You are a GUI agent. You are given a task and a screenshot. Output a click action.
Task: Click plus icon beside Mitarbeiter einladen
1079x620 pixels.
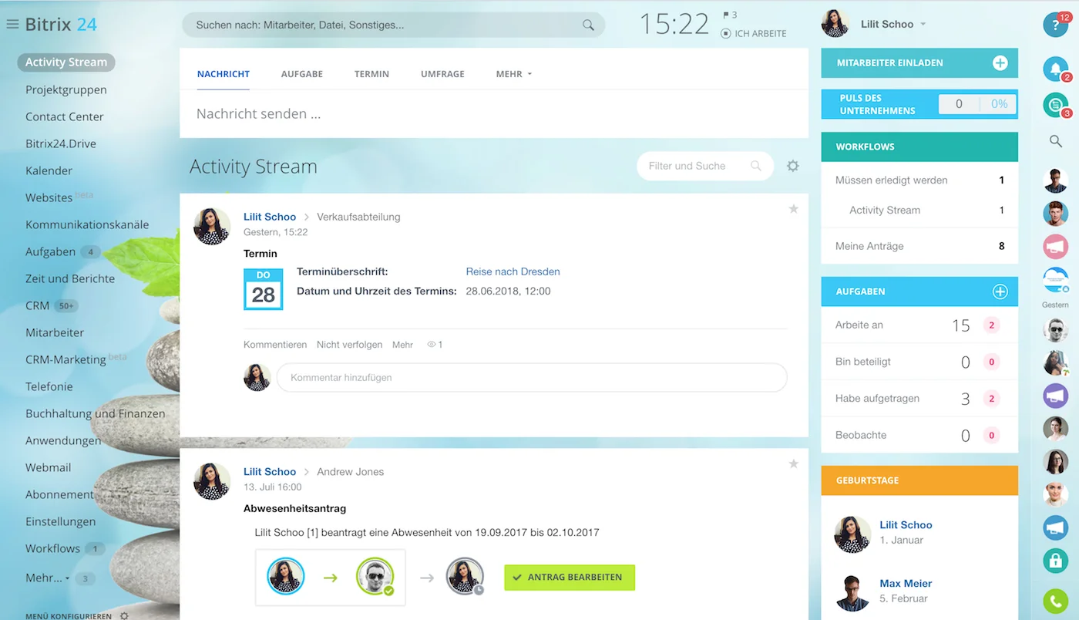[x=1000, y=63]
